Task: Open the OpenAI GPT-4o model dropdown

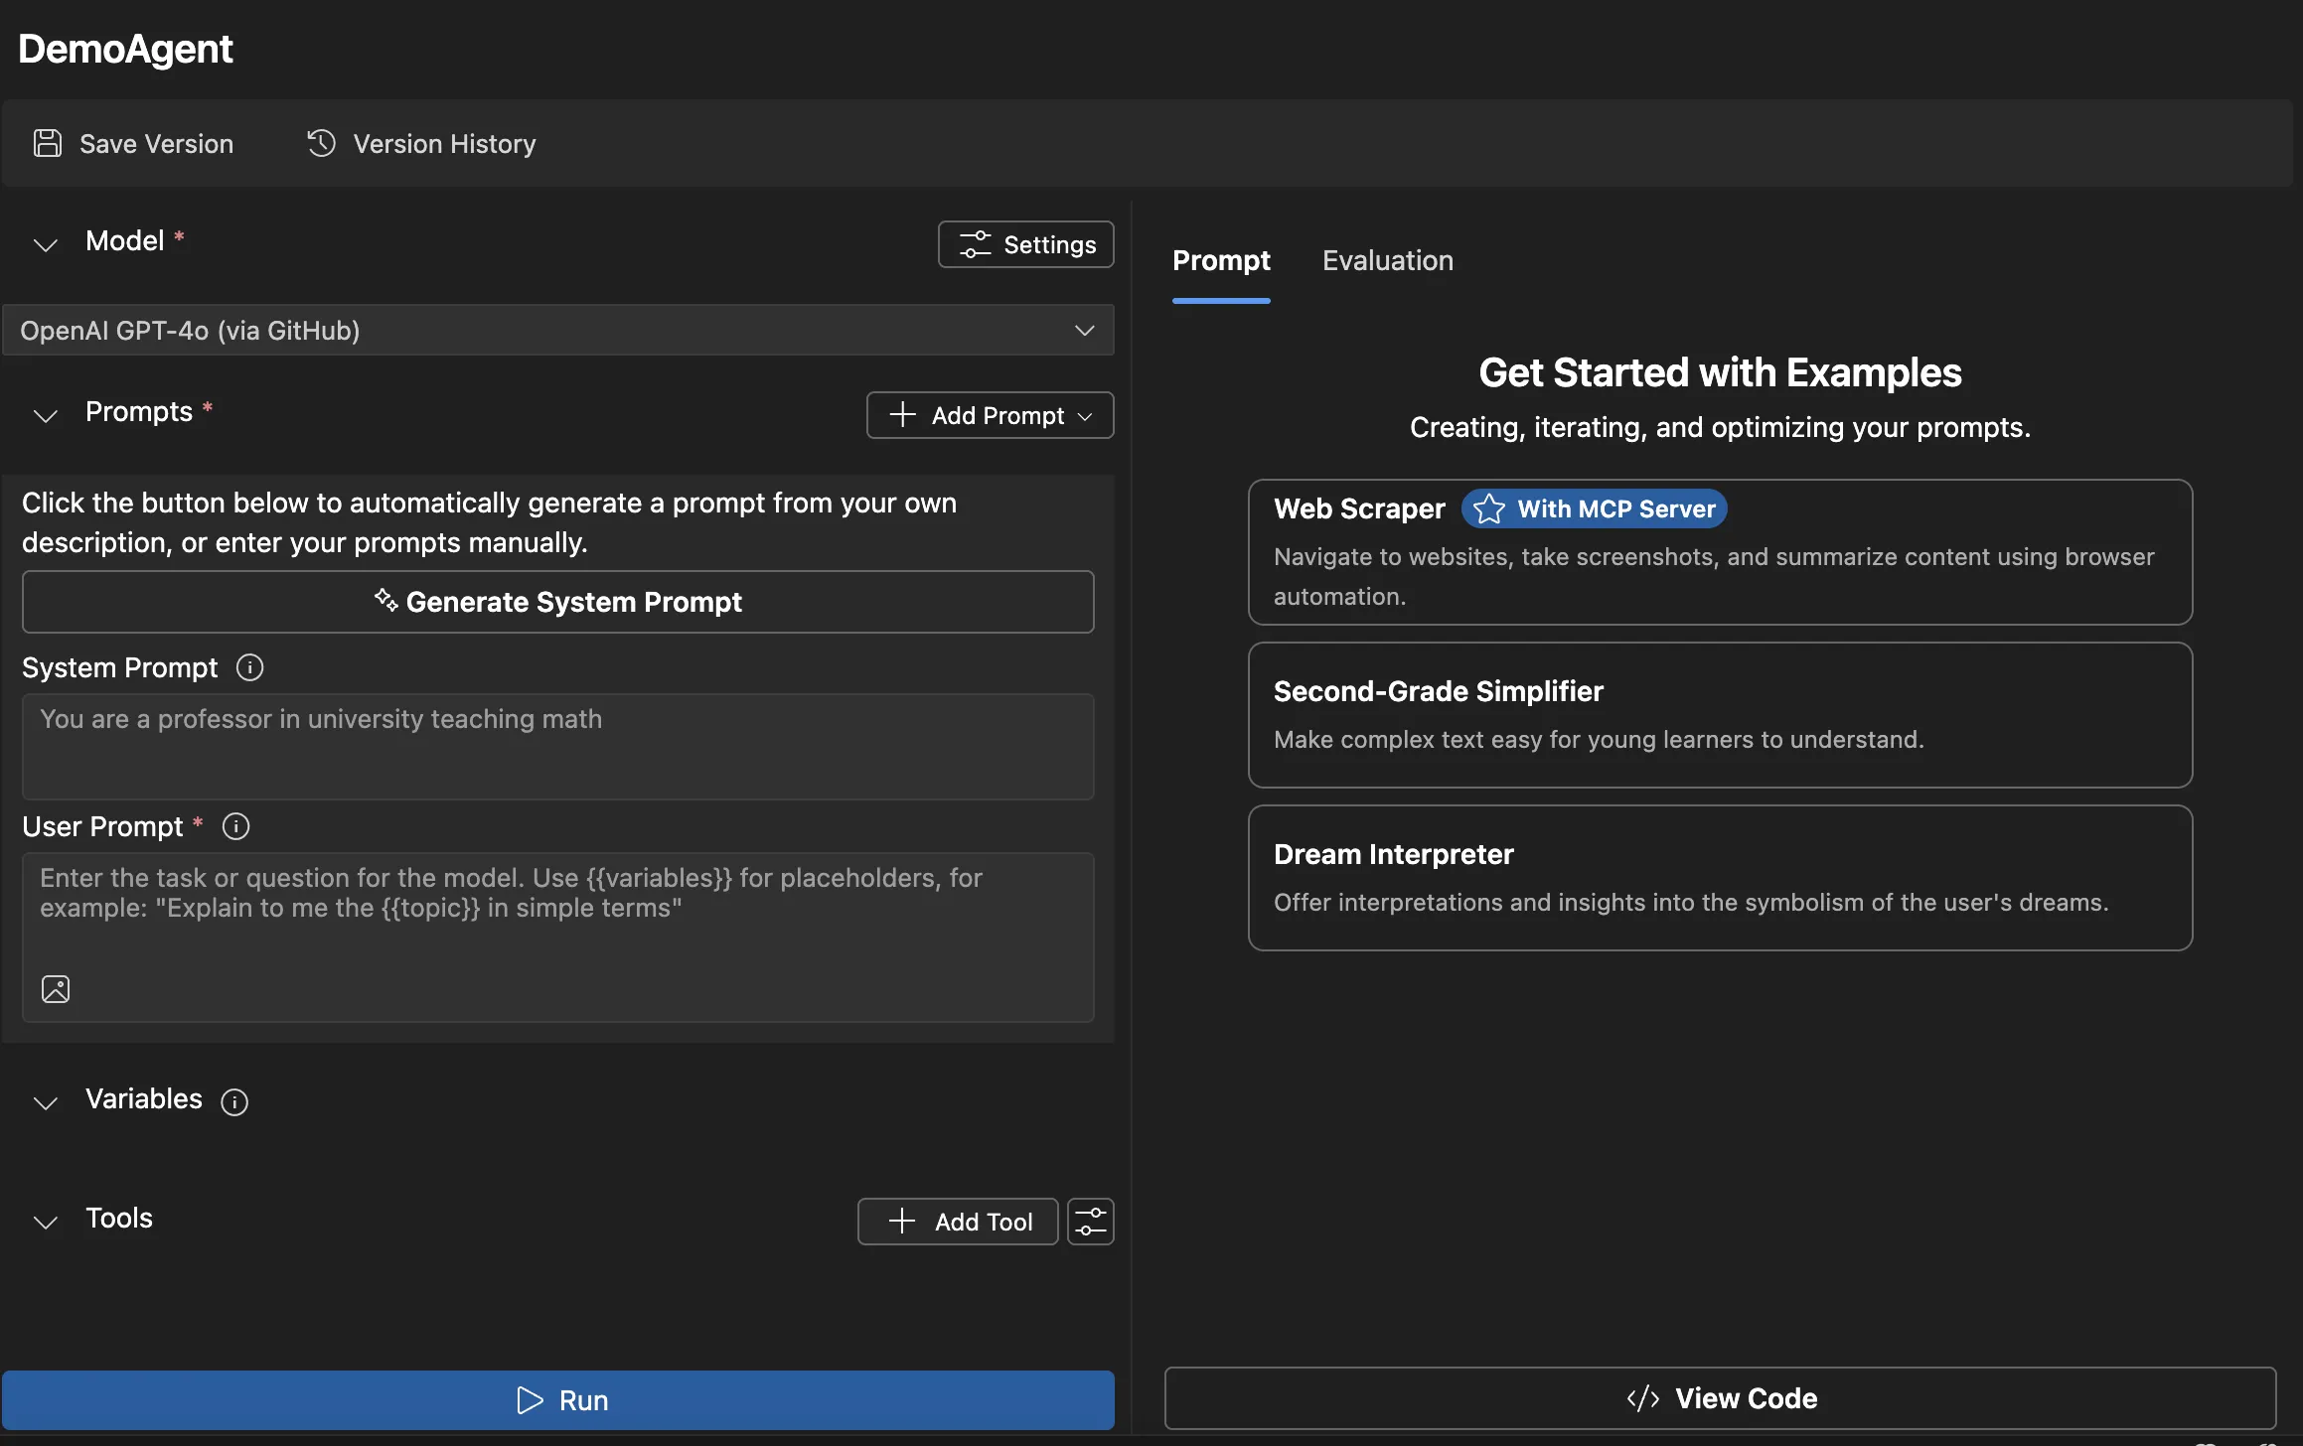Action: [558, 331]
